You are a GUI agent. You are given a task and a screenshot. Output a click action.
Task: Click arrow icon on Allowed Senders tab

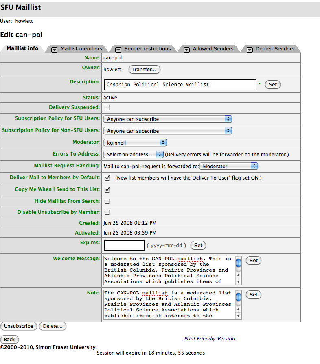(186, 49)
